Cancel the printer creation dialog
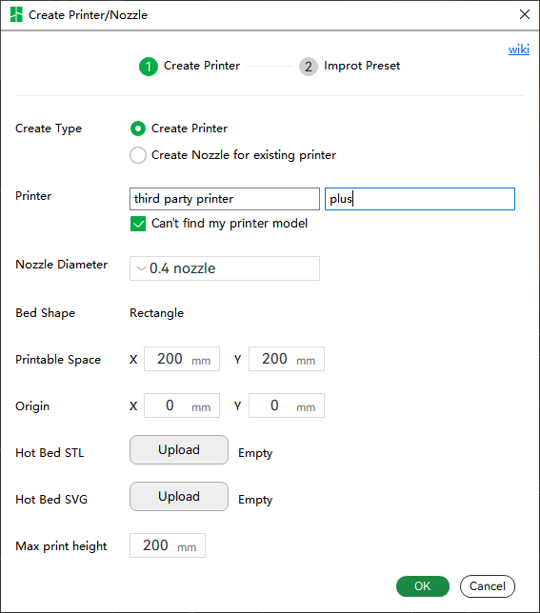The width and height of the screenshot is (540, 613). point(488,586)
